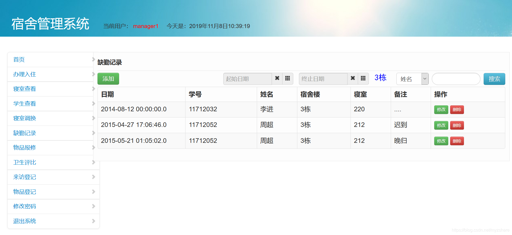Click the green 添加 button
This screenshot has height=235, width=512.
(x=108, y=79)
